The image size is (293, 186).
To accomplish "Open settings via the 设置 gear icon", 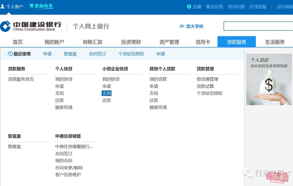I will pyautogui.click(x=189, y=7).
